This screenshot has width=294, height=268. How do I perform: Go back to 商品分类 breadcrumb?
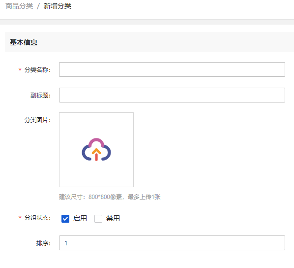click(19, 6)
